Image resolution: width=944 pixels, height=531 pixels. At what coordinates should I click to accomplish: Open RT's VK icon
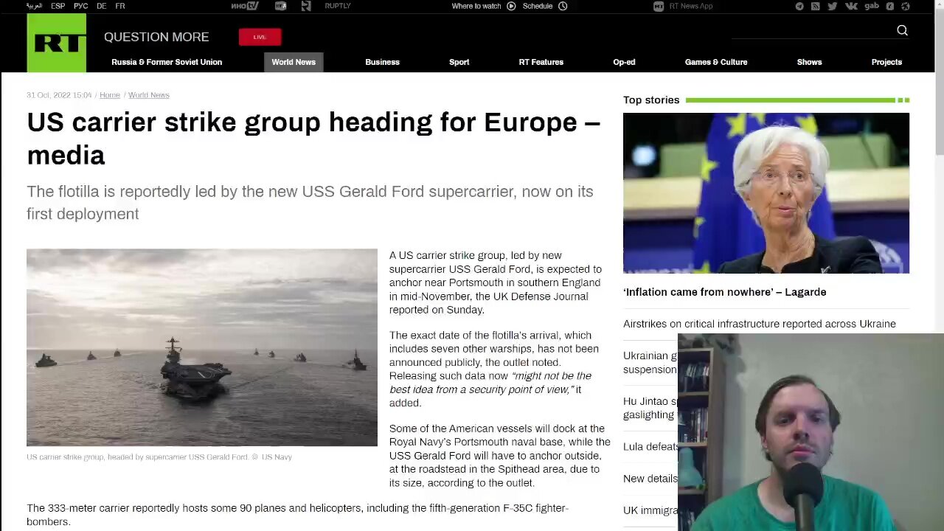[851, 6]
